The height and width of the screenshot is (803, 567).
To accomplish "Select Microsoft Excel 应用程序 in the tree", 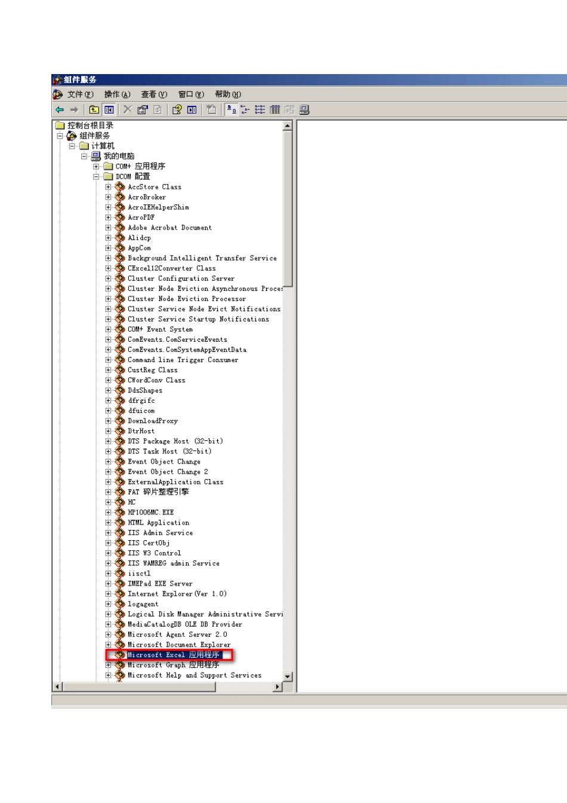I will (174, 655).
